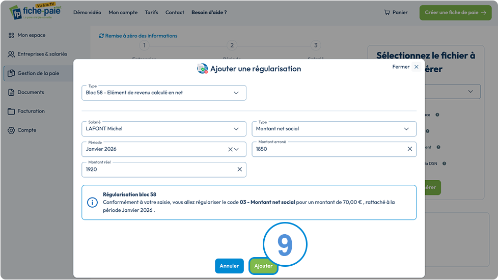Click the green Ajouter button
Viewport: 499px width, 280px height.
tap(263, 266)
